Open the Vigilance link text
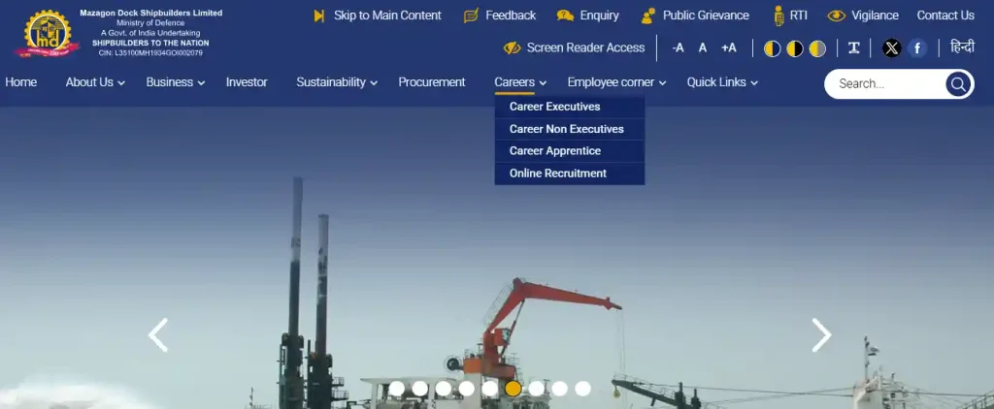The image size is (994, 409). (875, 16)
